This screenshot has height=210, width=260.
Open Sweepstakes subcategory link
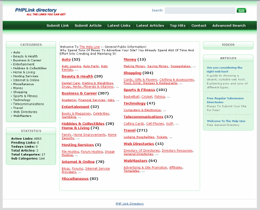tap(181, 66)
